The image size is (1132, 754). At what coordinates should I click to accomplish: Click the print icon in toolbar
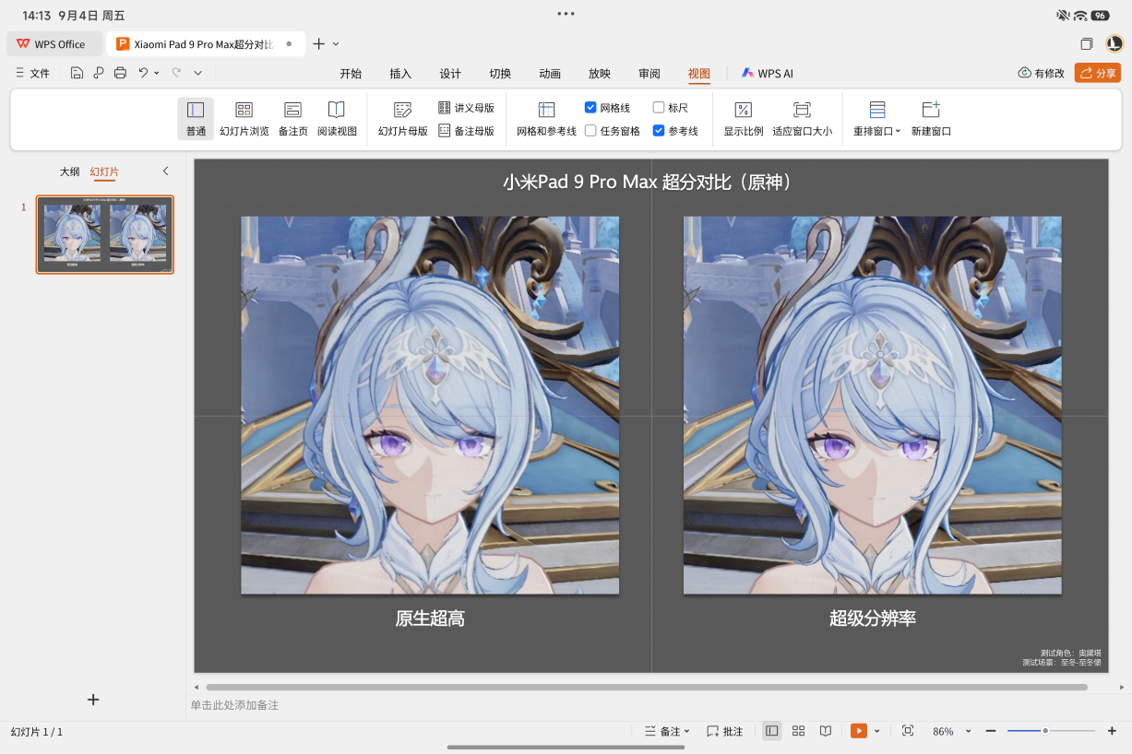[120, 73]
